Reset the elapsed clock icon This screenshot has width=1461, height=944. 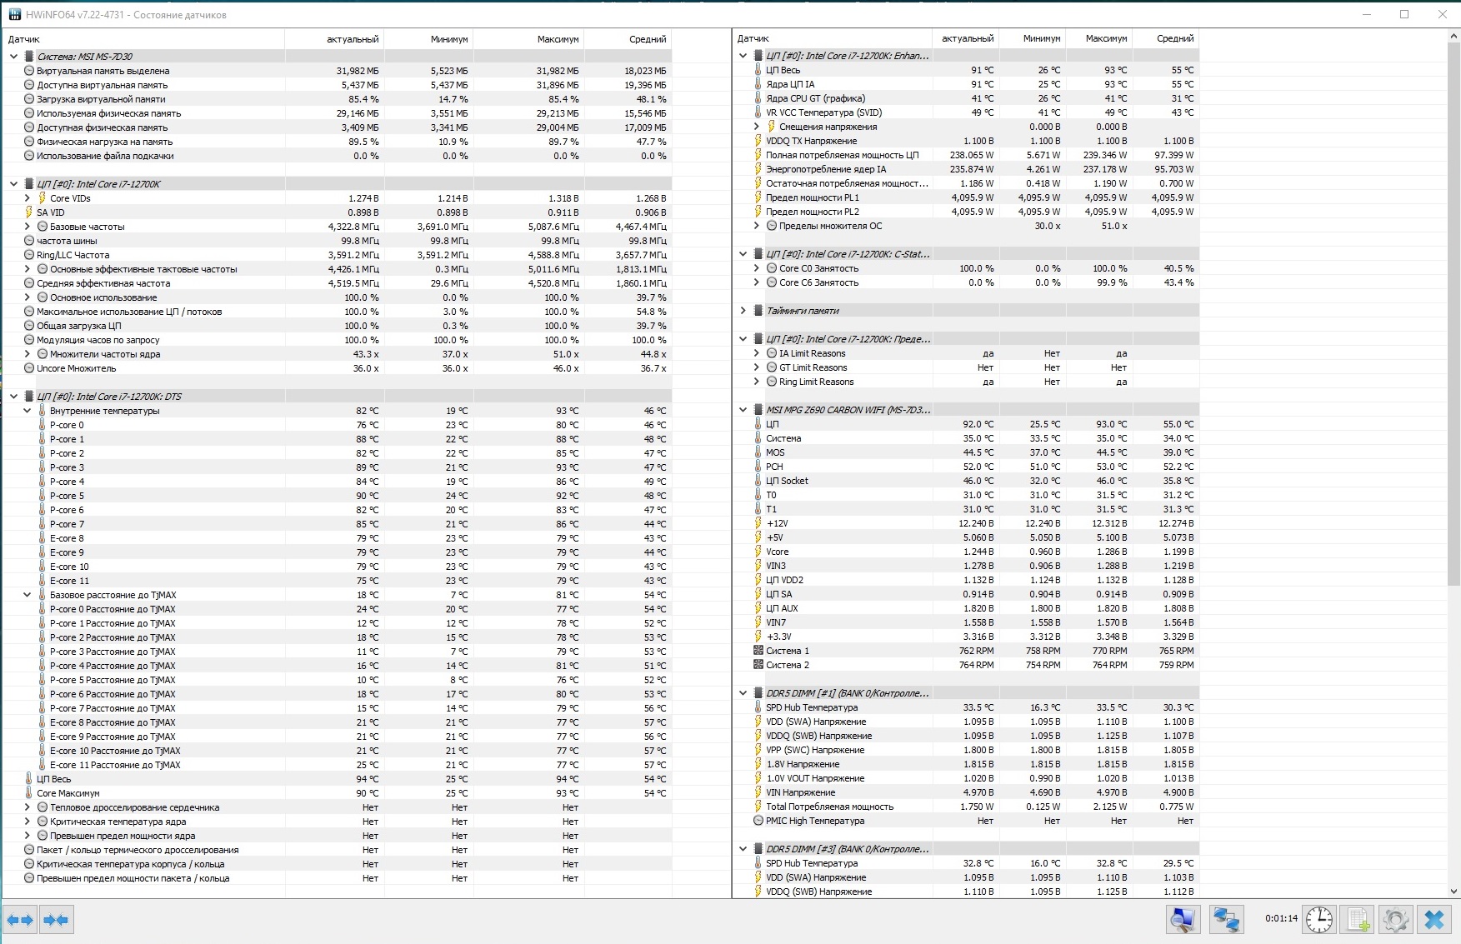coord(1319,920)
